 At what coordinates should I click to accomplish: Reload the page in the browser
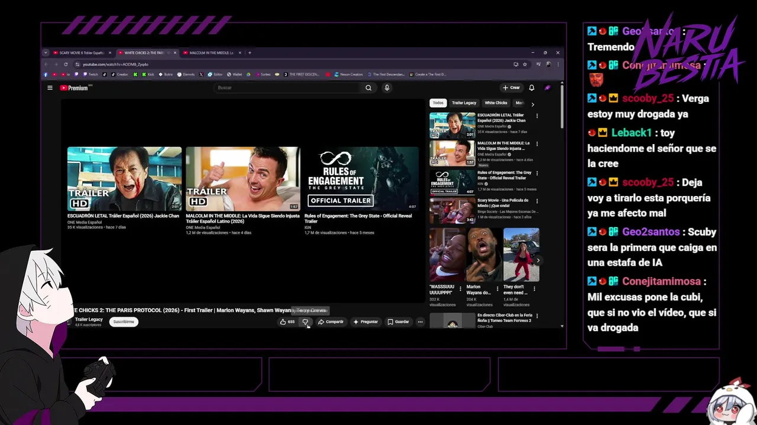(66, 64)
